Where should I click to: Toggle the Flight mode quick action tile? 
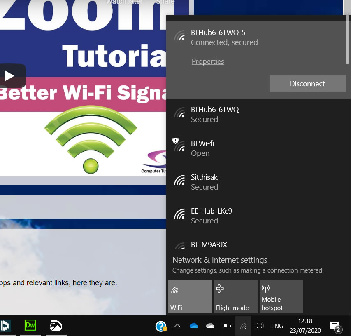236,297
